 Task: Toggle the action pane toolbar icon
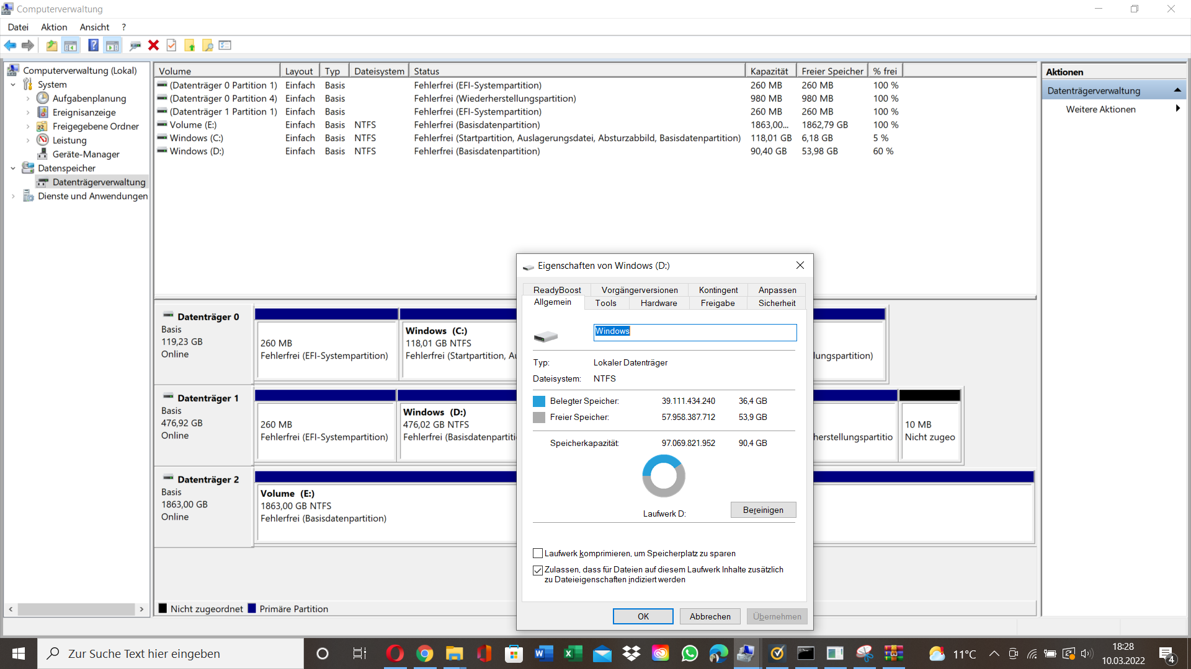pos(112,45)
